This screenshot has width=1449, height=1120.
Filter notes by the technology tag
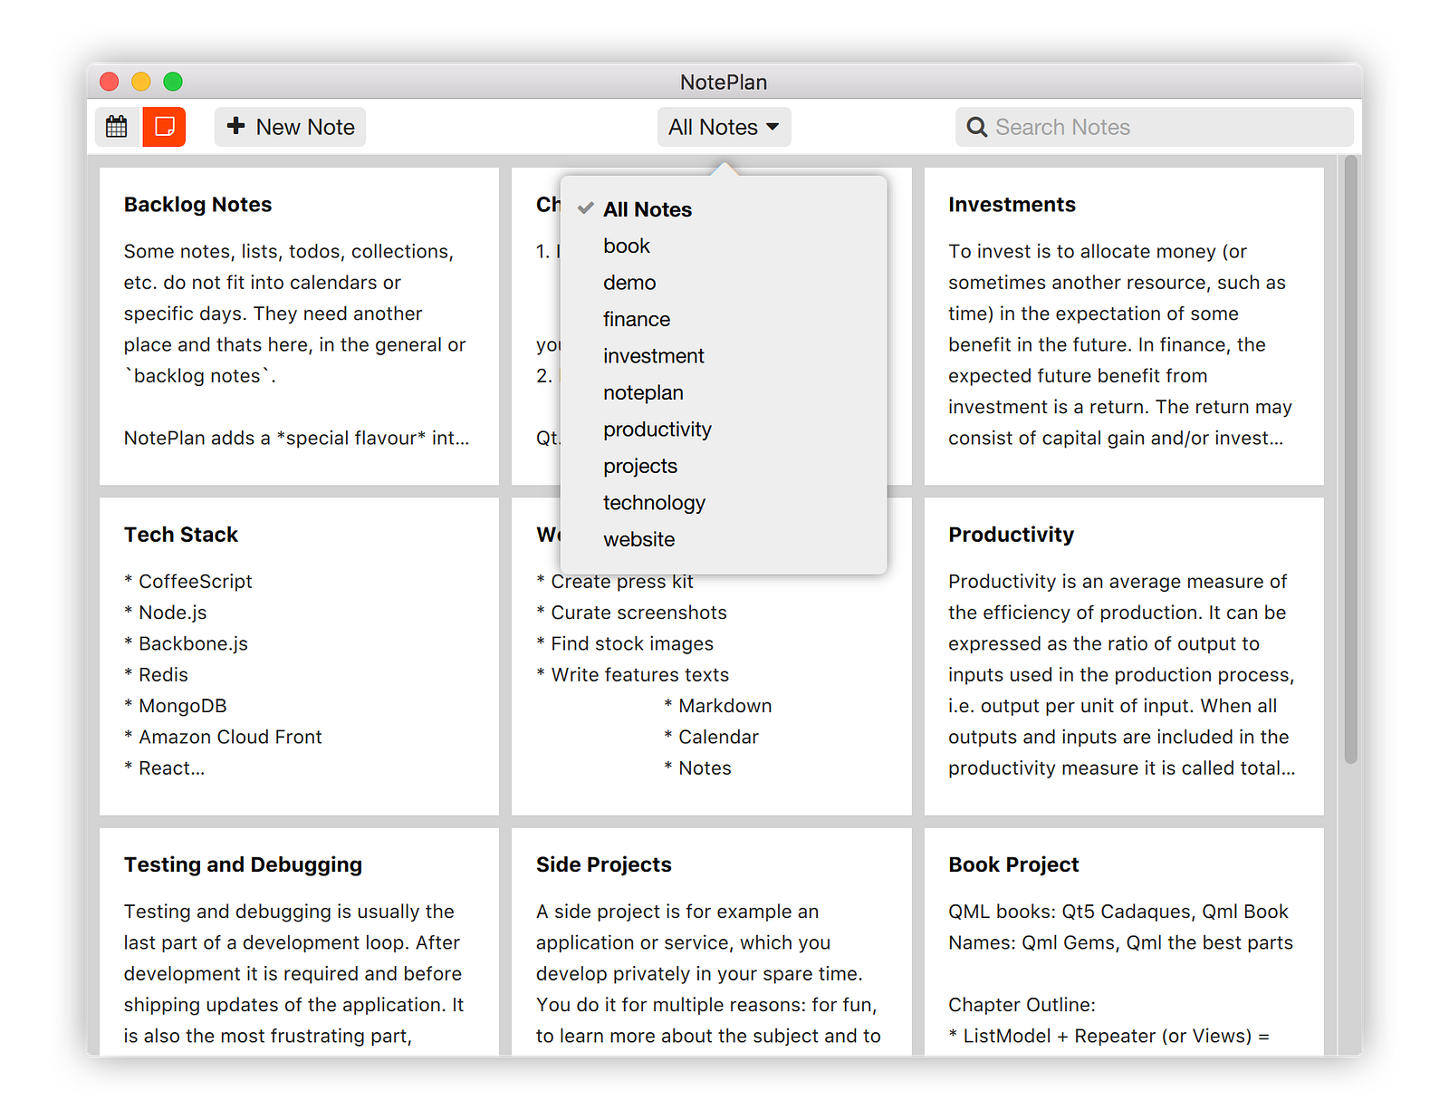click(724, 503)
